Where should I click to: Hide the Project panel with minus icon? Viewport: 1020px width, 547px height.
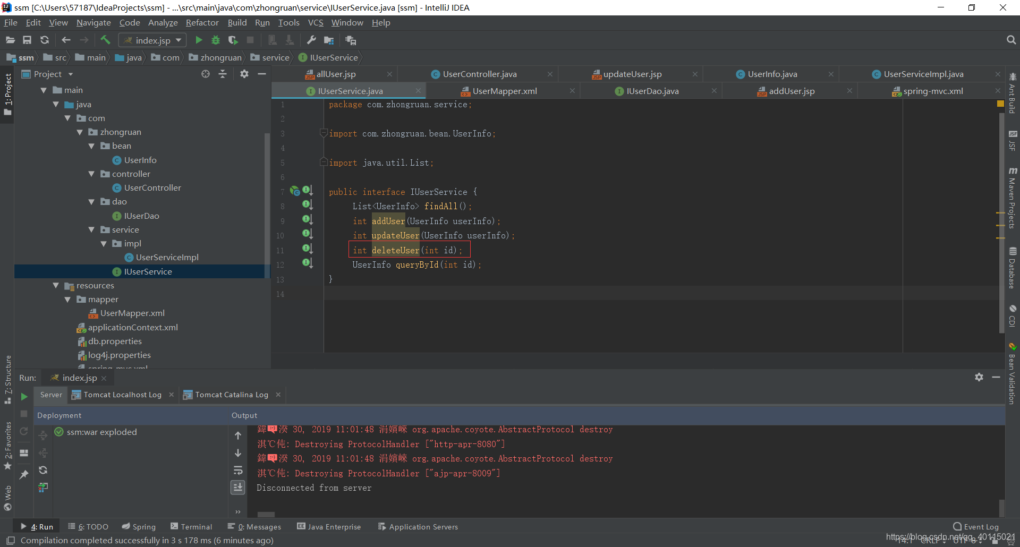[262, 74]
